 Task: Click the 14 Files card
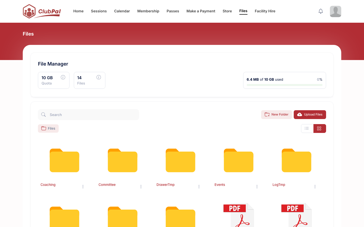coord(89,80)
